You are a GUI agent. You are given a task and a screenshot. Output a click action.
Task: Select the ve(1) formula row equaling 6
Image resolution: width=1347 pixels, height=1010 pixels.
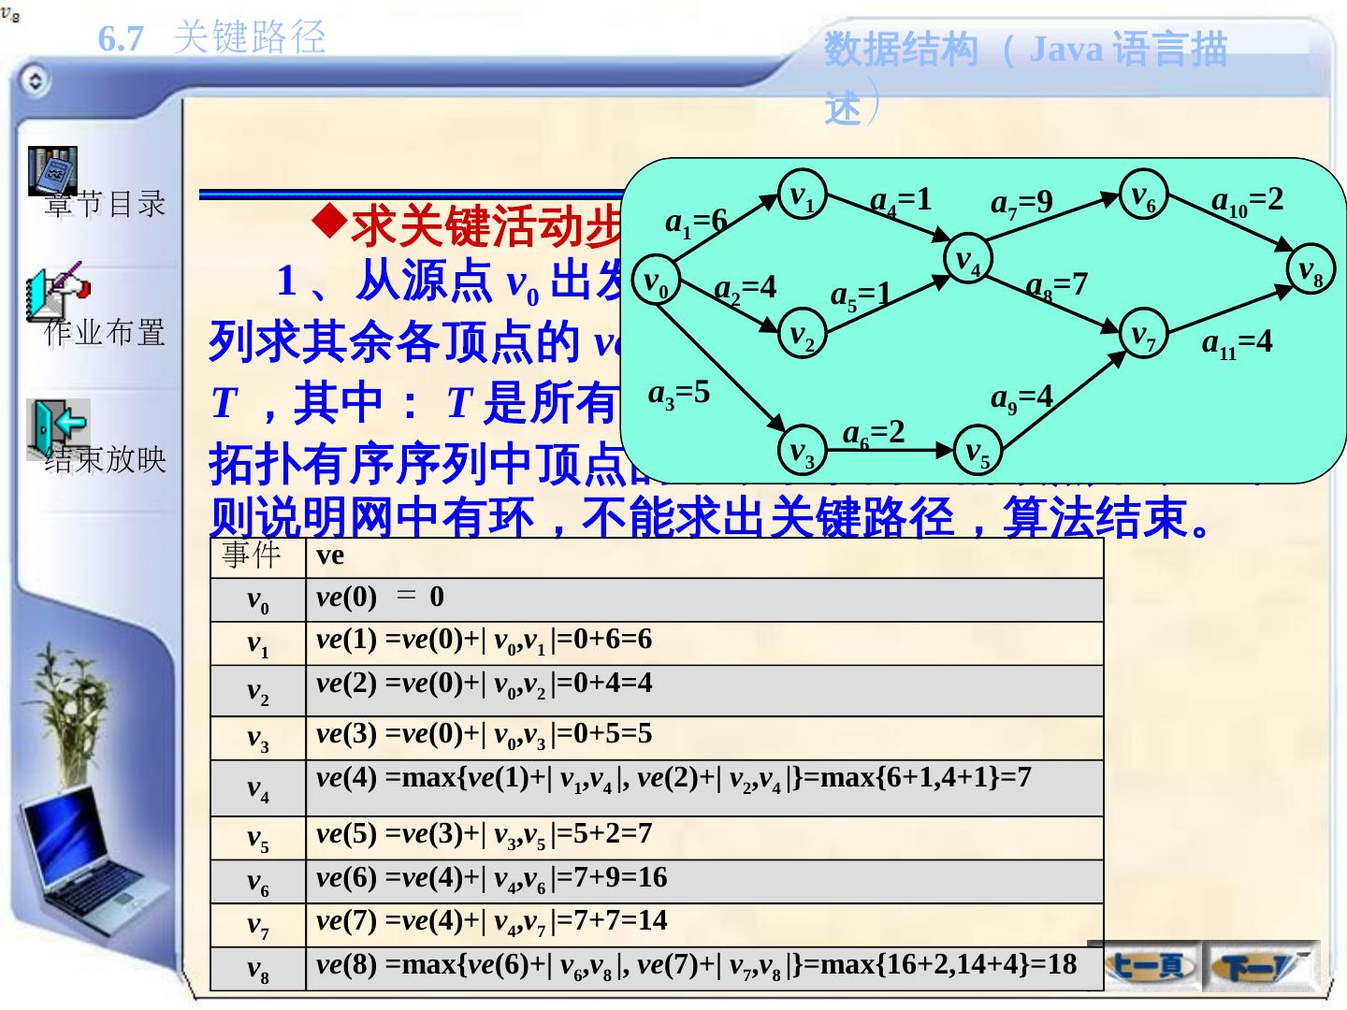point(704,644)
